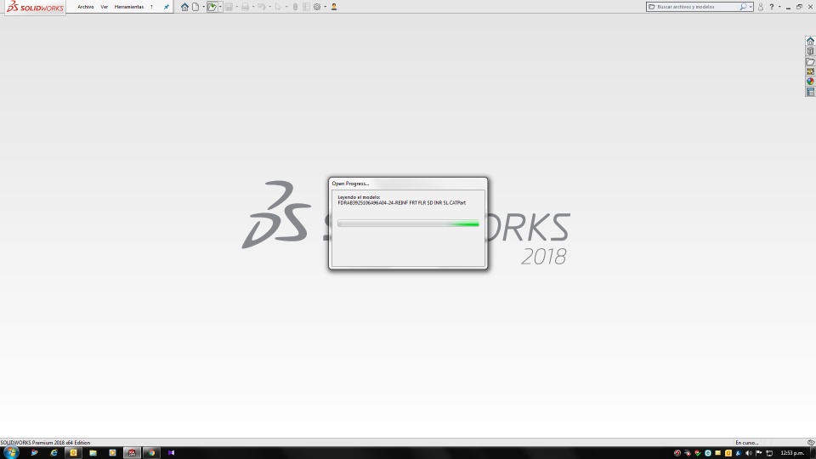The image size is (816, 459).
Task: Click the Help question mark icon
Action: (772, 7)
